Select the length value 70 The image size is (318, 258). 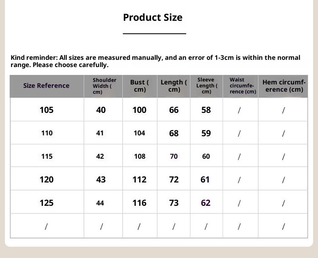(x=174, y=156)
